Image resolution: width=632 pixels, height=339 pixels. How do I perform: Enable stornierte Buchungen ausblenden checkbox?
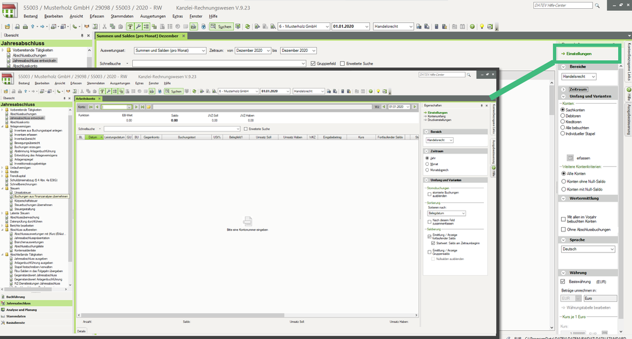[430, 194]
